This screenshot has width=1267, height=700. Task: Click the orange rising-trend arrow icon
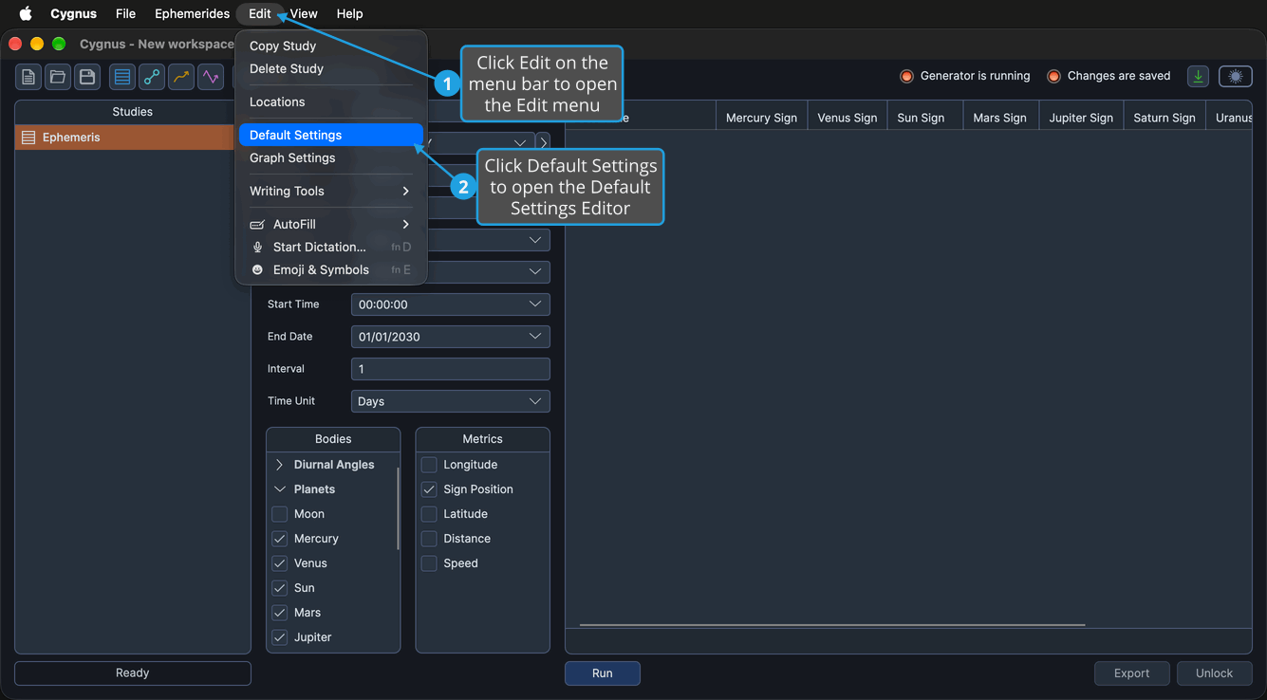pyautogui.click(x=181, y=77)
